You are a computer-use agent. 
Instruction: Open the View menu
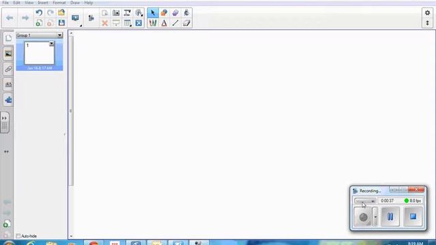[29, 3]
